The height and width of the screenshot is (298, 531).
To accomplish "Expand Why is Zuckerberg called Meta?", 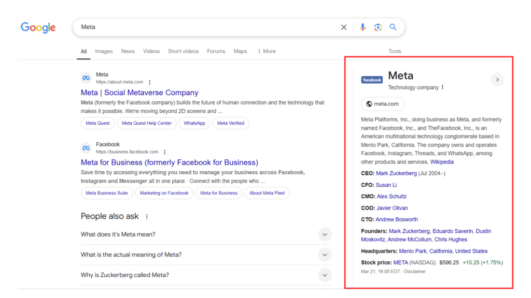I will click(x=206, y=275).
